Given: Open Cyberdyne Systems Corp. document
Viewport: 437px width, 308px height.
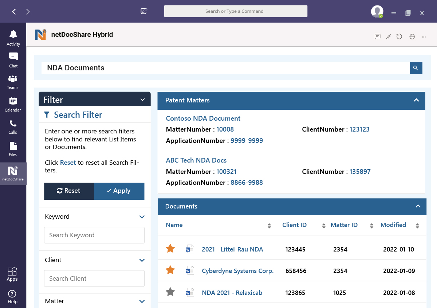Looking at the screenshot, I should [x=238, y=271].
